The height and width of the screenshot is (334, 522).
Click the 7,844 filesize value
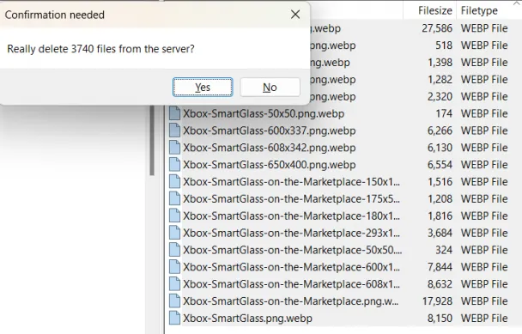click(x=440, y=267)
